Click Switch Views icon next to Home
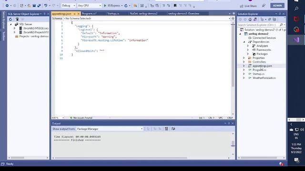This screenshot has height=171, width=305. click(x=255, y=19)
